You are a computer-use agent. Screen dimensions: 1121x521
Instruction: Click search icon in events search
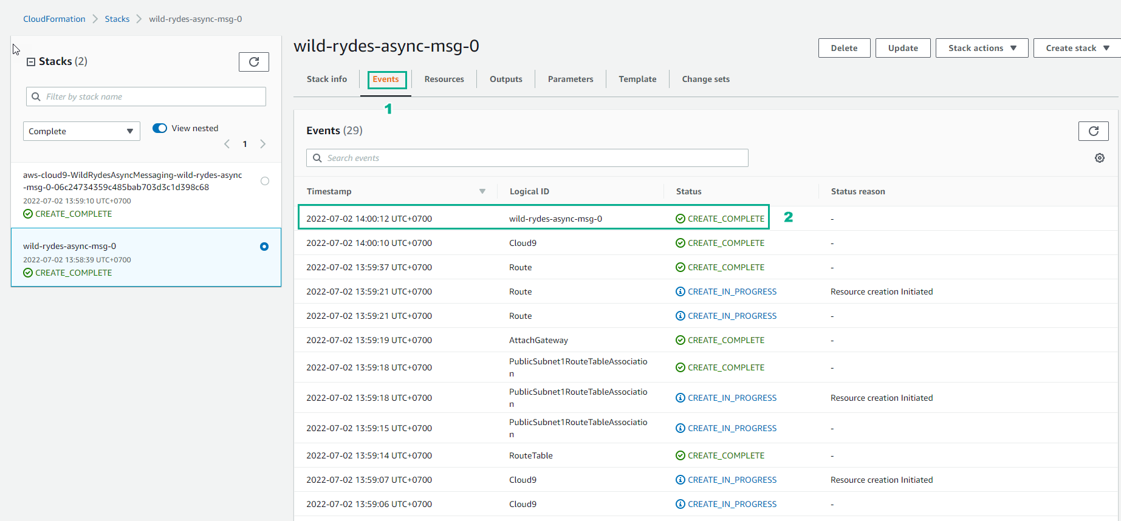pyautogui.click(x=317, y=158)
